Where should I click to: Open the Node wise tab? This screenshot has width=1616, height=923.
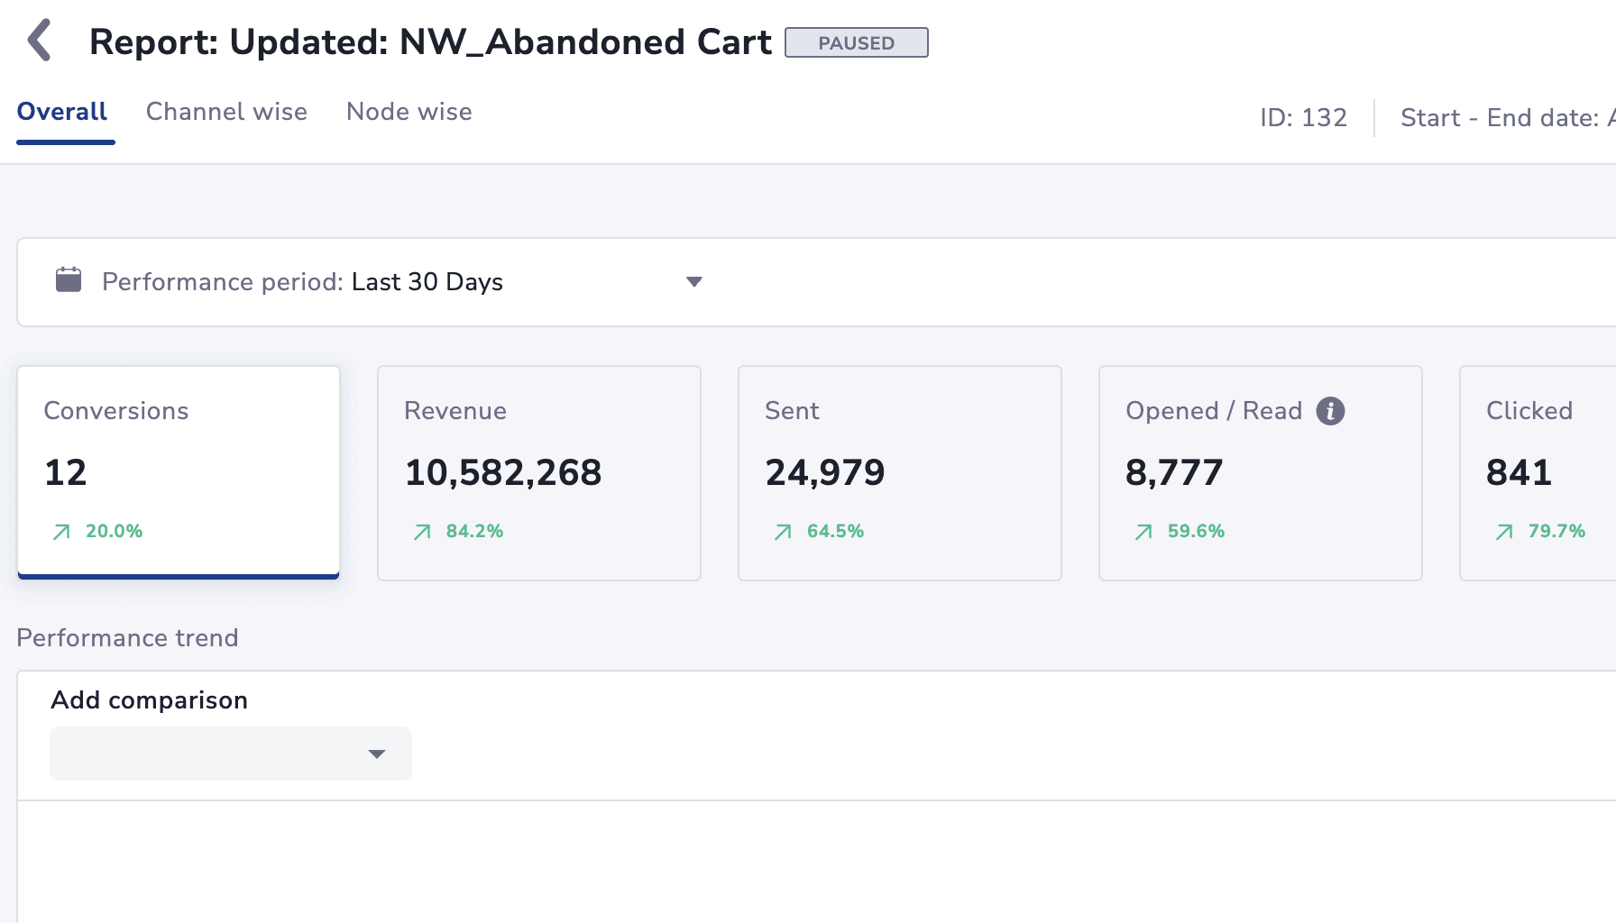point(409,112)
